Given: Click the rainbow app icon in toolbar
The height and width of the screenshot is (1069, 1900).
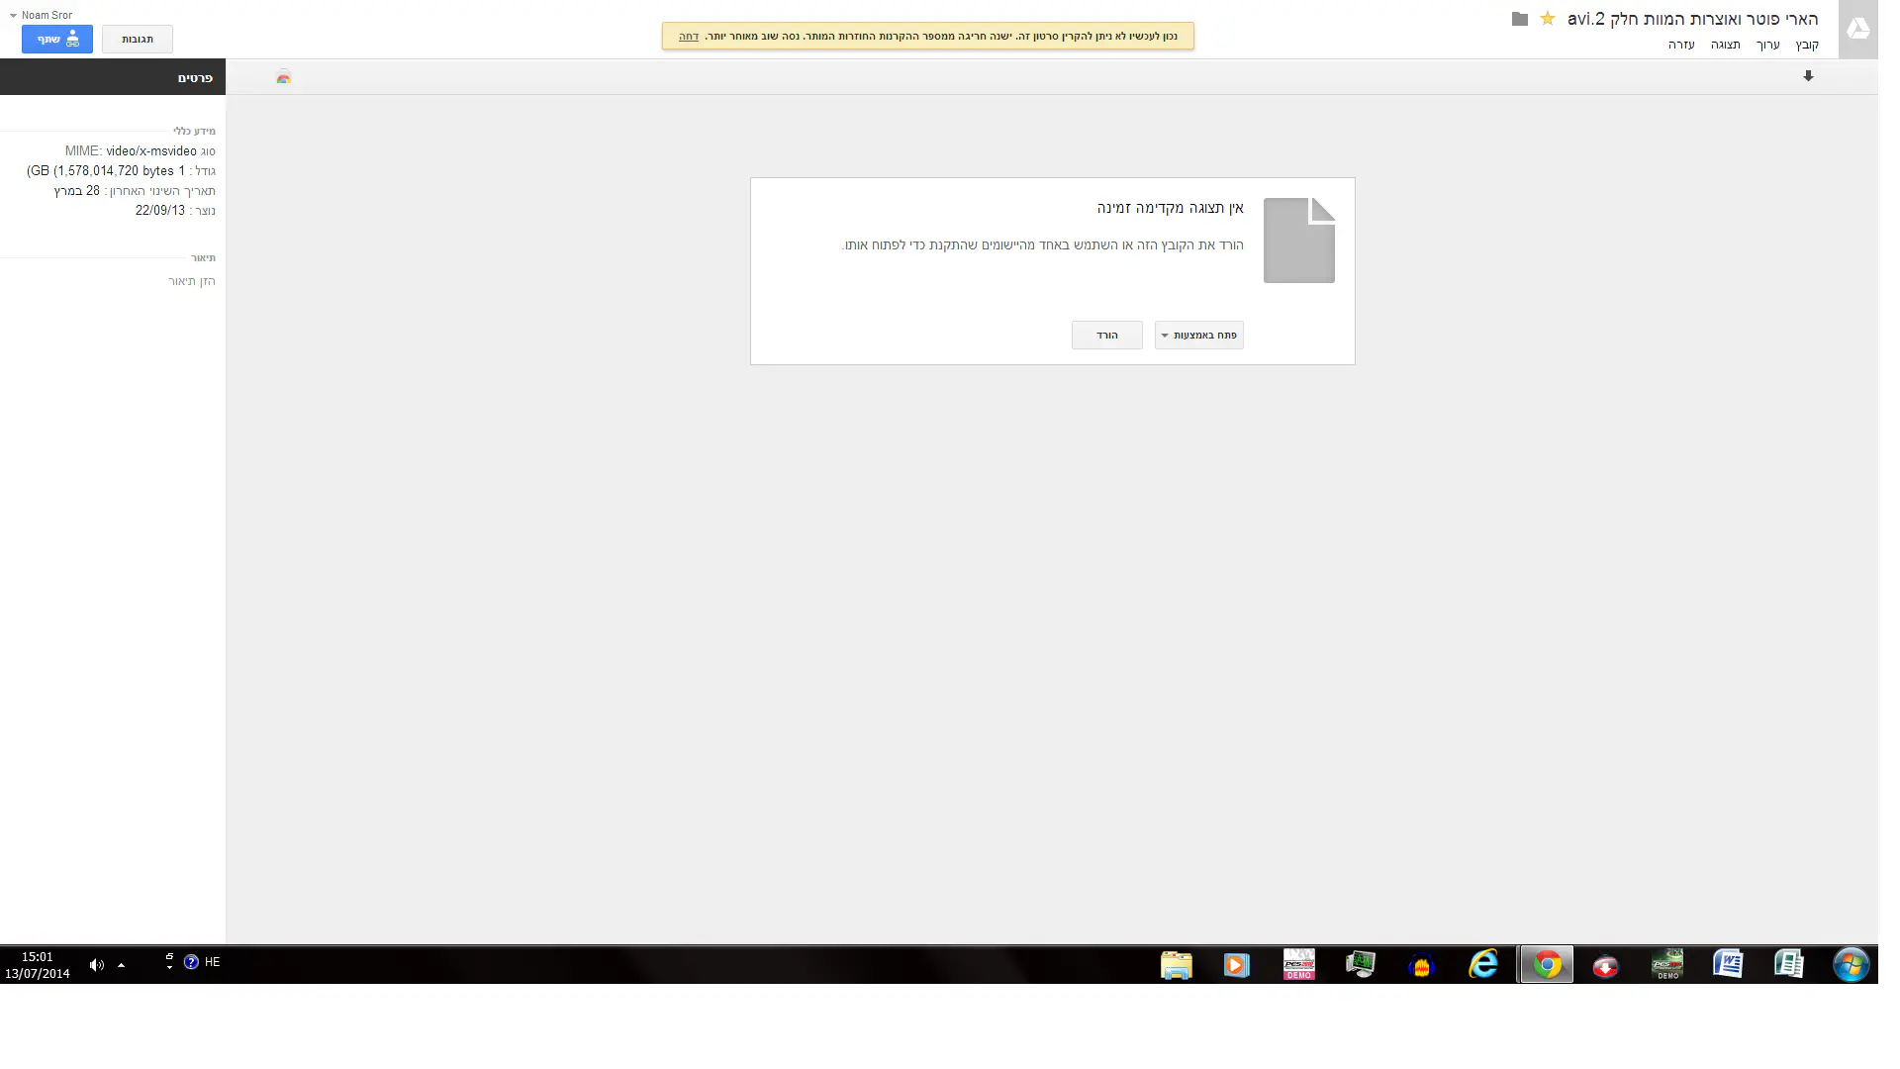Looking at the screenshot, I should point(284,77).
